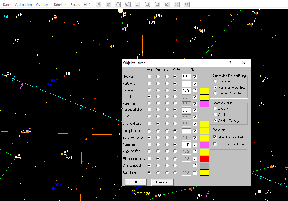Click the Messier magnitude field showing 5.5
This screenshot has height=201, width=288.
(x=186, y=77)
